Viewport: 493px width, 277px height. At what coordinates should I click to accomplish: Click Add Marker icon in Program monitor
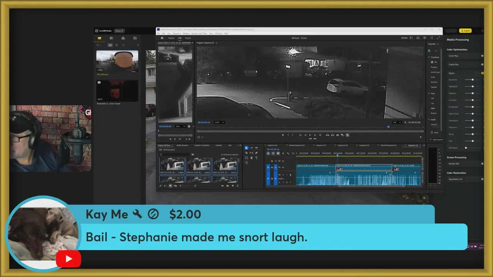[x=283, y=135]
